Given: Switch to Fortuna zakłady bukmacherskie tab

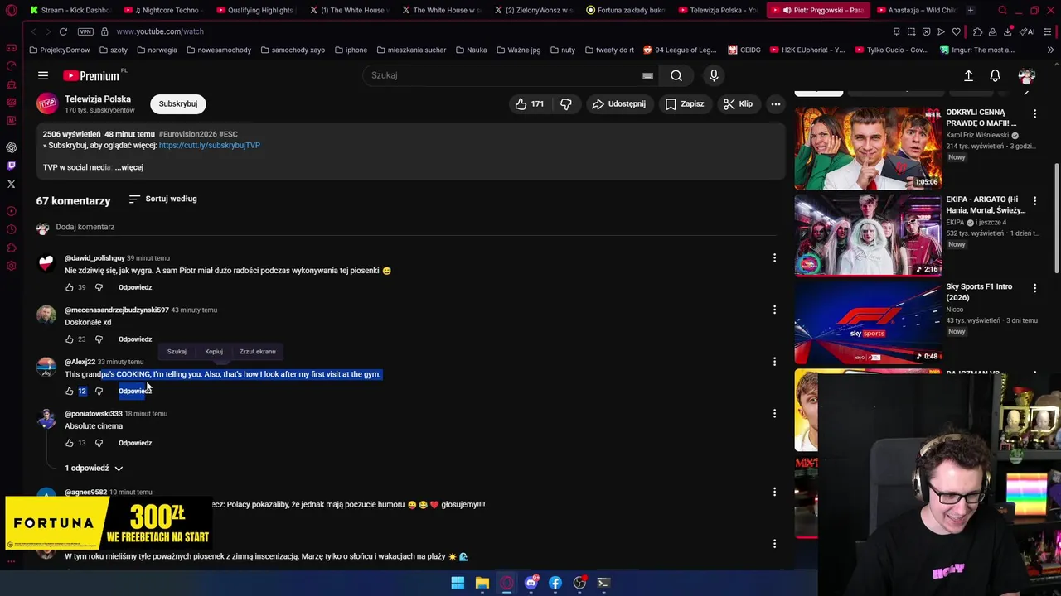Looking at the screenshot, I should [x=626, y=10].
